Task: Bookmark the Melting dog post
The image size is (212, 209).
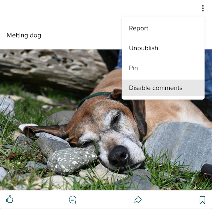Action: (x=202, y=200)
